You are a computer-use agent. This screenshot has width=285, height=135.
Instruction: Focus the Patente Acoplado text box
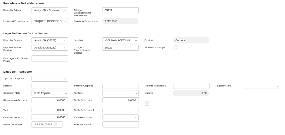point(120,86)
